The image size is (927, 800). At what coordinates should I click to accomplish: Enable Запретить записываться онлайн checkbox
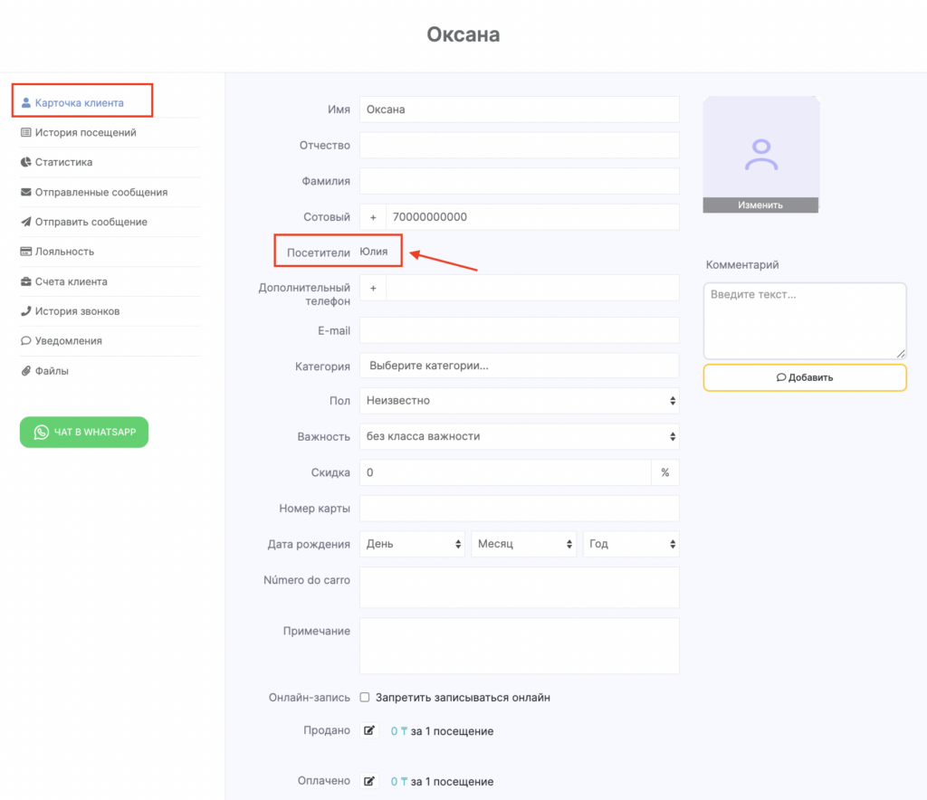[x=365, y=698]
